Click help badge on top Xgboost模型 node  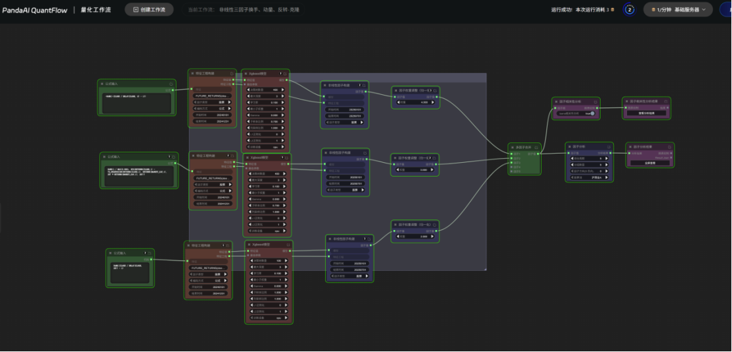click(280, 73)
